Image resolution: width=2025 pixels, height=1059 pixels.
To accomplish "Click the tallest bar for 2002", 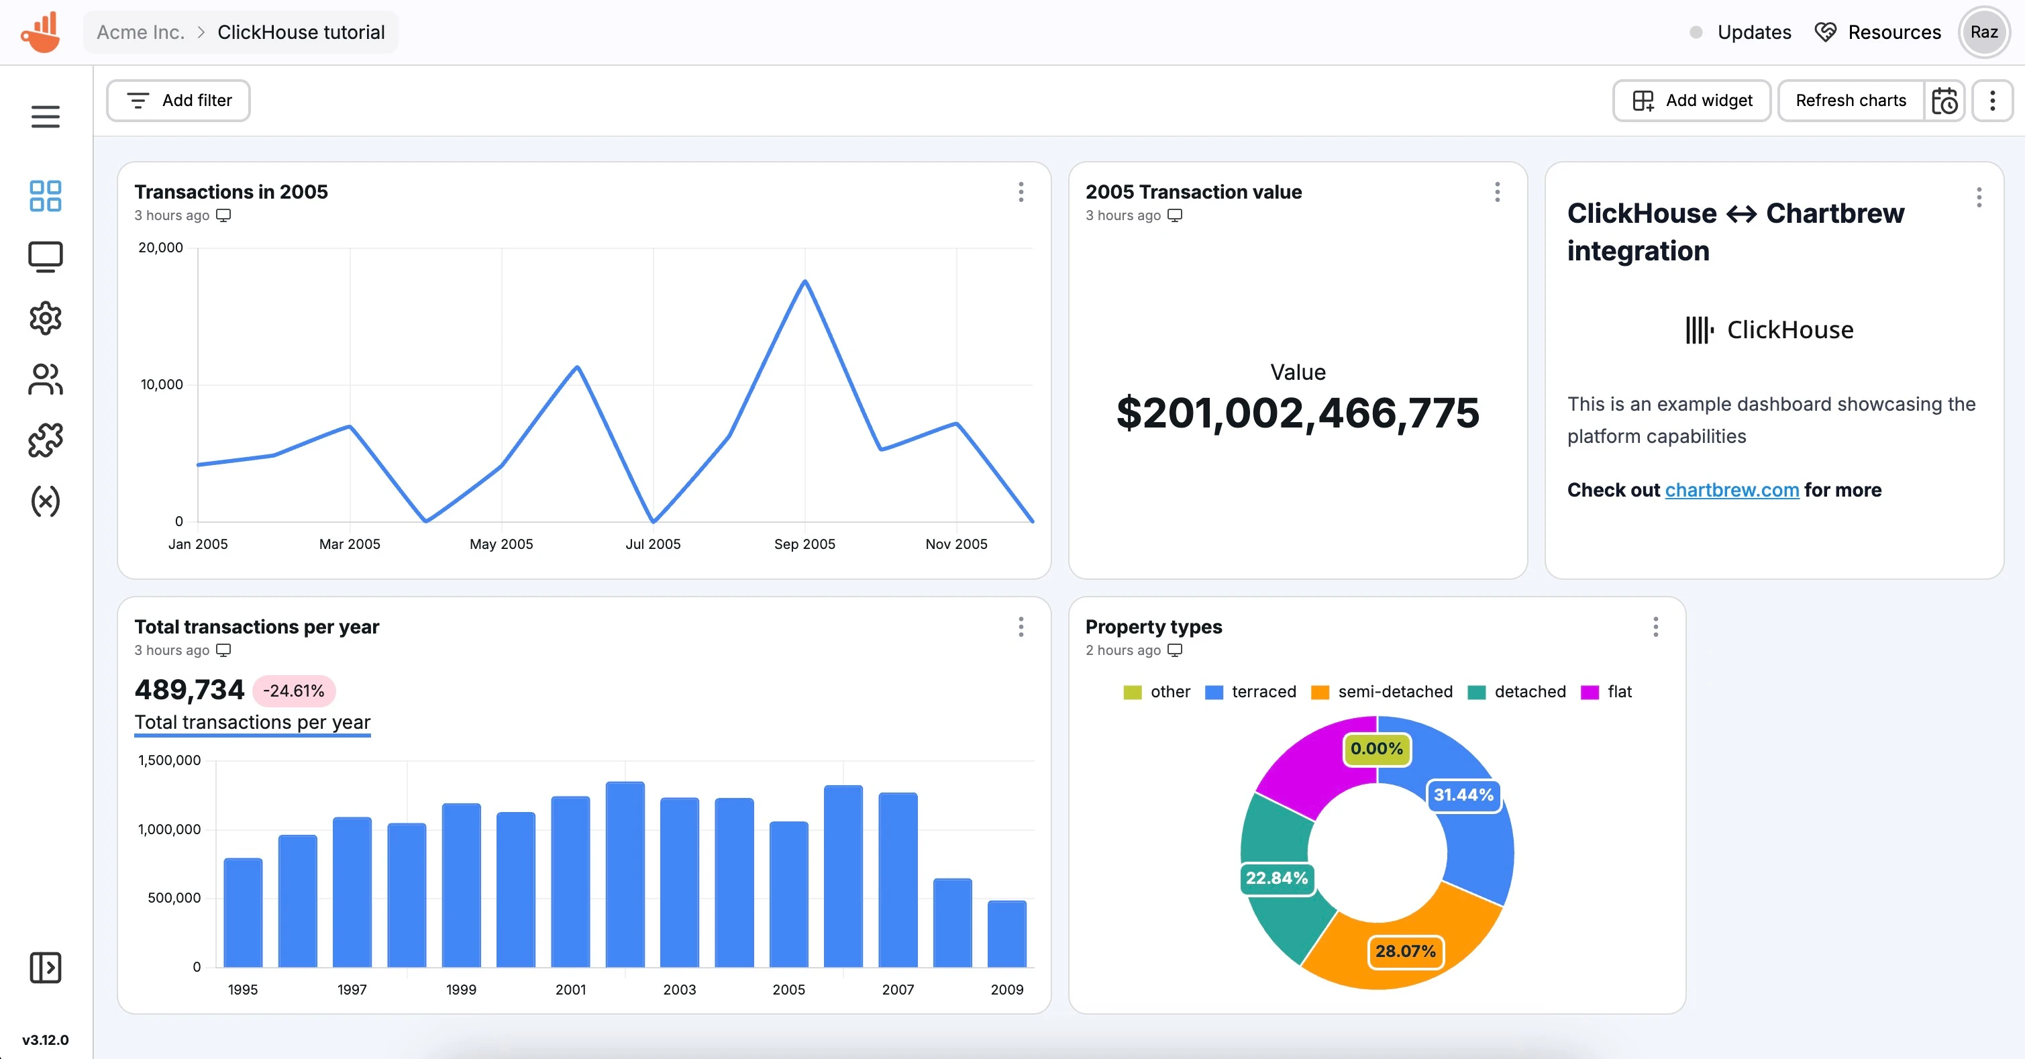I will point(625,874).
